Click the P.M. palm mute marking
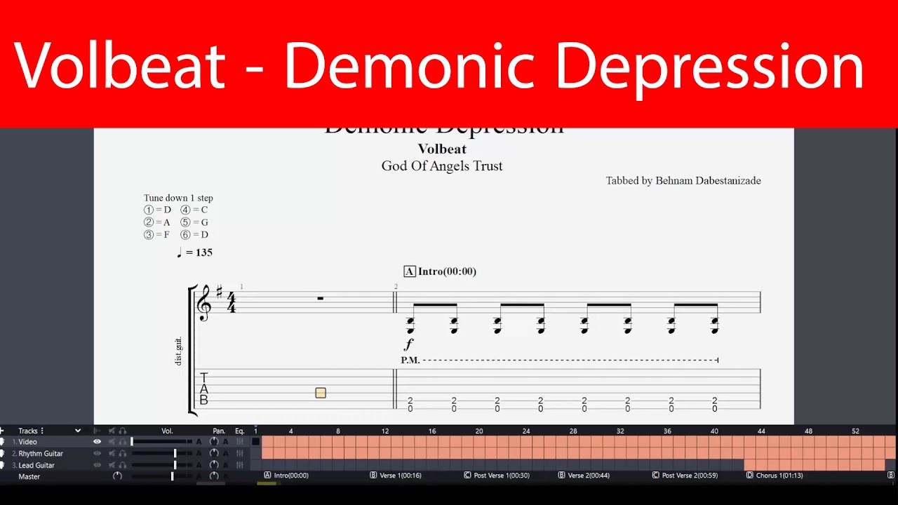Viewport: 898px width, 505px height. pyautogui.click(x=410, y=360)
